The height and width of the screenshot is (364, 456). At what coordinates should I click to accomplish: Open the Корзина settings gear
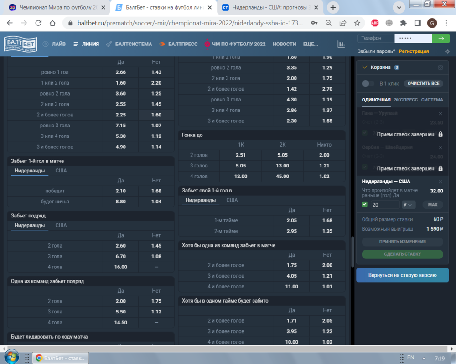coord(440,67)
